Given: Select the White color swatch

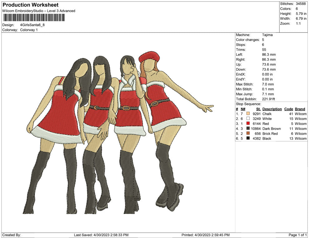Looking at the screenshot, I should pos(248,119).
